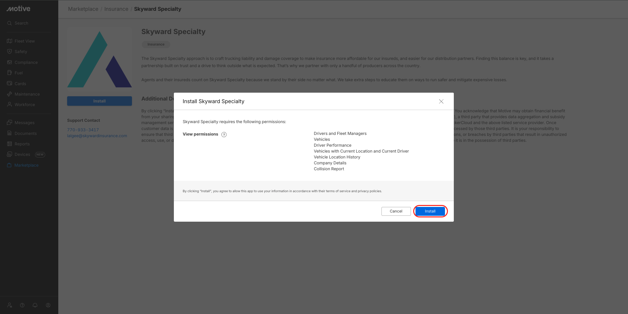Image resolution: width=628 pixels, height=314 pixels.
Task: Click the notifications bell icon
Action: (x=35, y=305)
